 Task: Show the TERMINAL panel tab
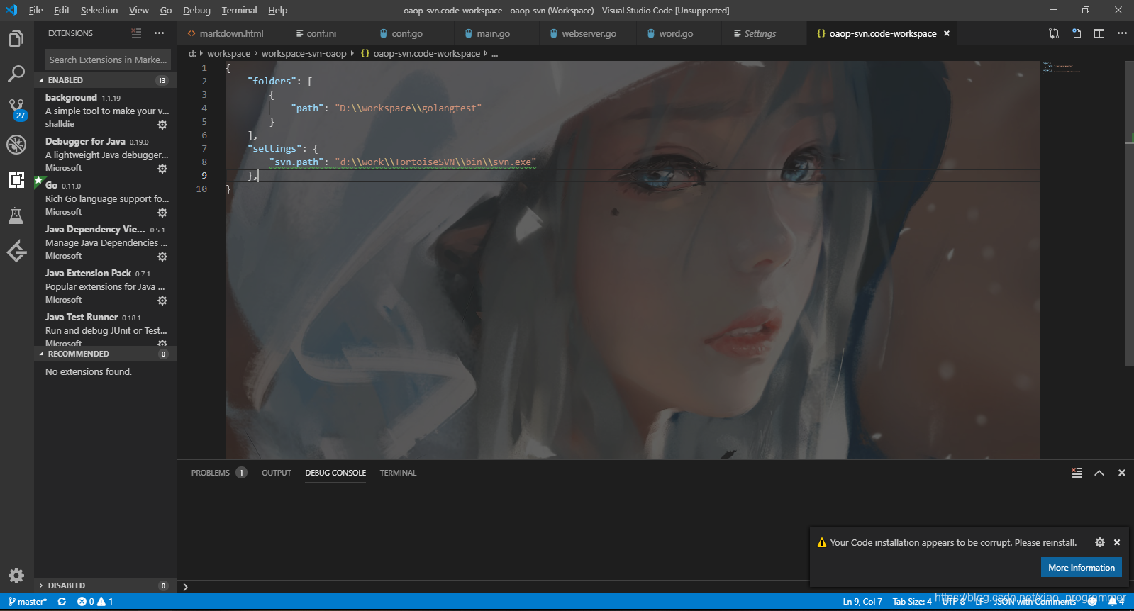click(x=398, y=473)
